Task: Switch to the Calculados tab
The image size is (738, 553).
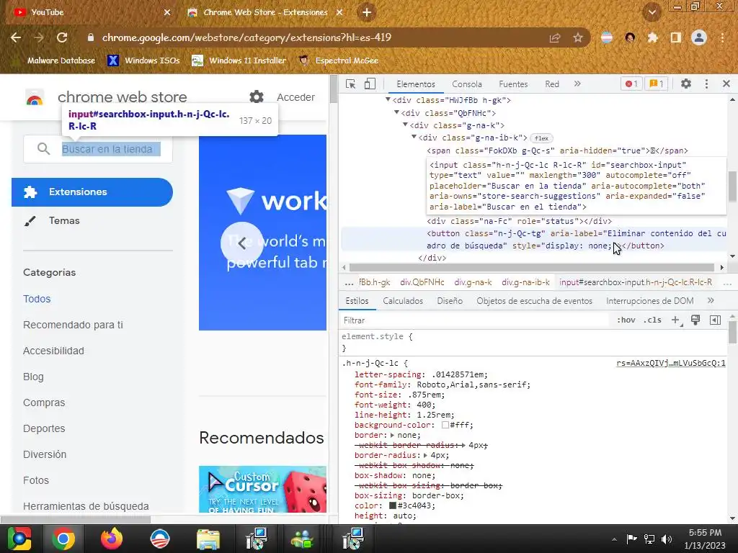Action: (x=403, y=301)
